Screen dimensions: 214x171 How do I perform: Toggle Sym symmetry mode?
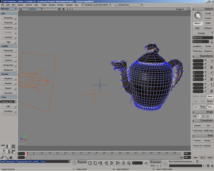(x=210, y=107)
